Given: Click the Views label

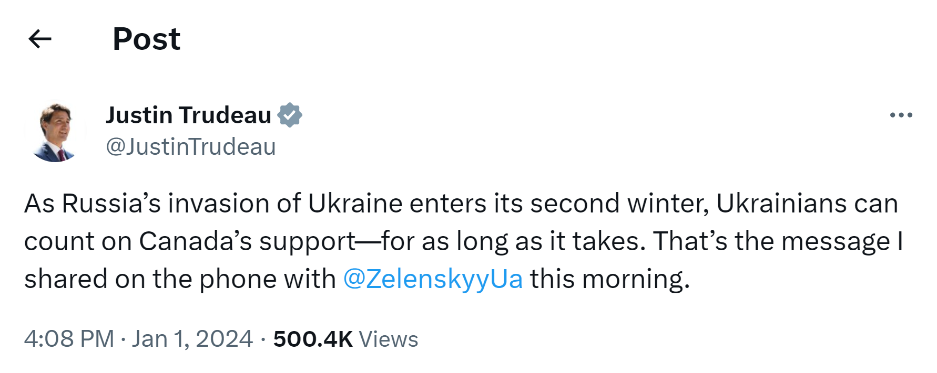Looking at the screenshot, I should click(389, 339).
